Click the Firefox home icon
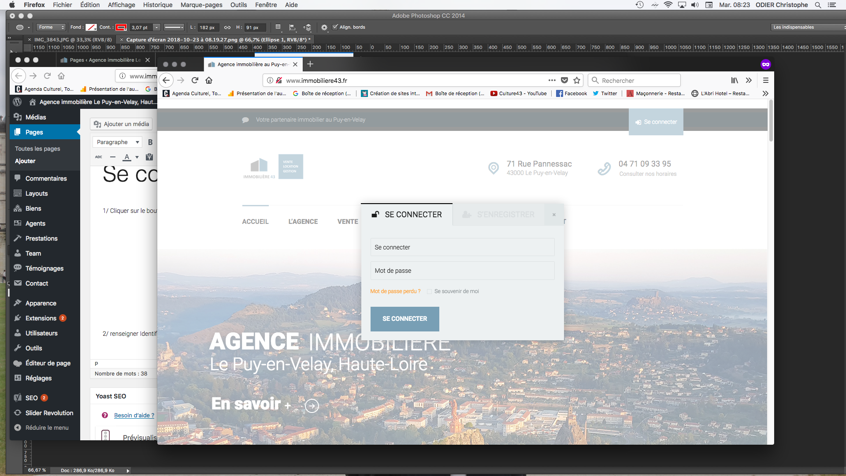This screenshot has height=476, width=846. point(209,80)
